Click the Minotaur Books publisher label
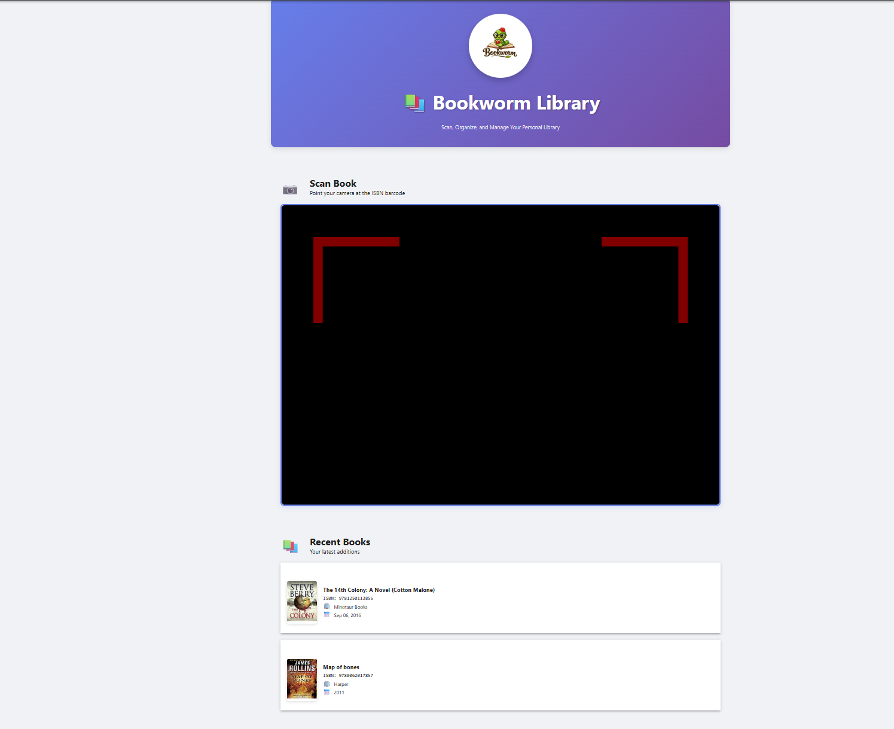 click(351, 606)
